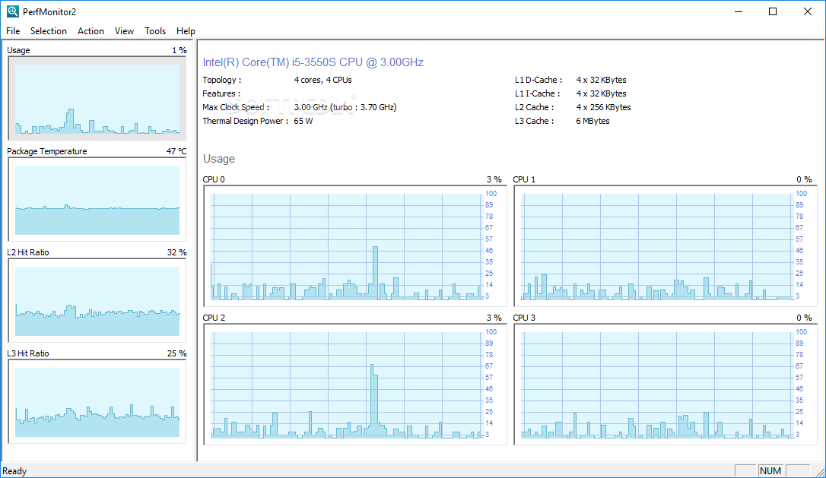Image resolution: width=826 pixels, height=478 pixels.
Task: Click the NUM indicator in status bar
Action: (770, 471)
